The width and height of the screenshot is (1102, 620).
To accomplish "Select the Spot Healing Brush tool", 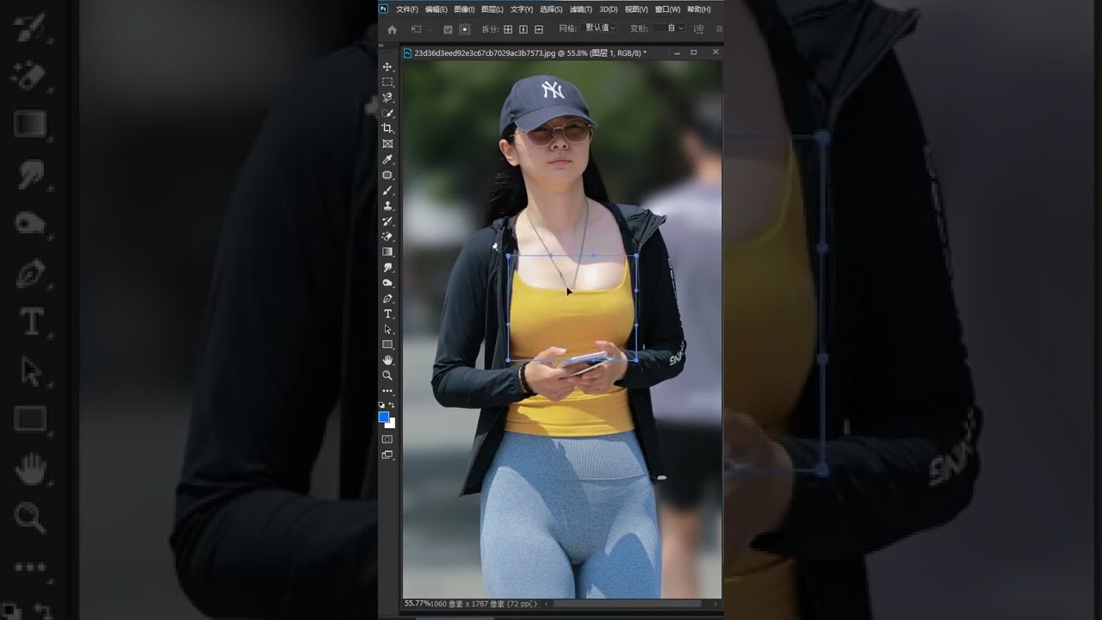I will pyautogui.click(x=387, y=175).
